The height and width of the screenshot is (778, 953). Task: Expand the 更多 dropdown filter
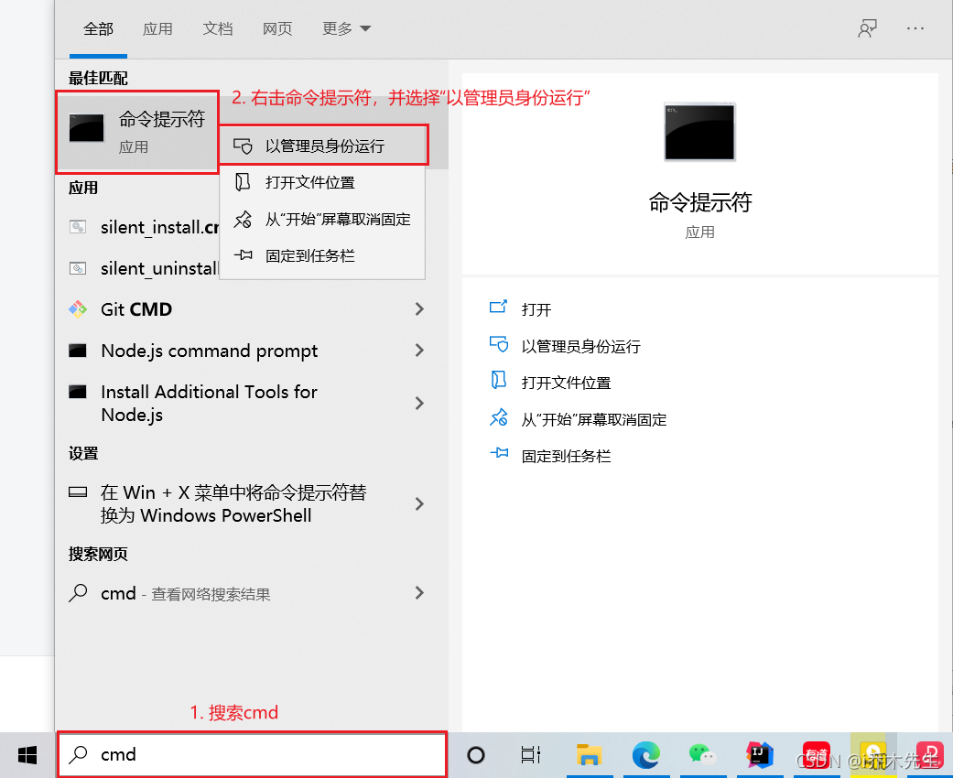click(x=347, y=28)
